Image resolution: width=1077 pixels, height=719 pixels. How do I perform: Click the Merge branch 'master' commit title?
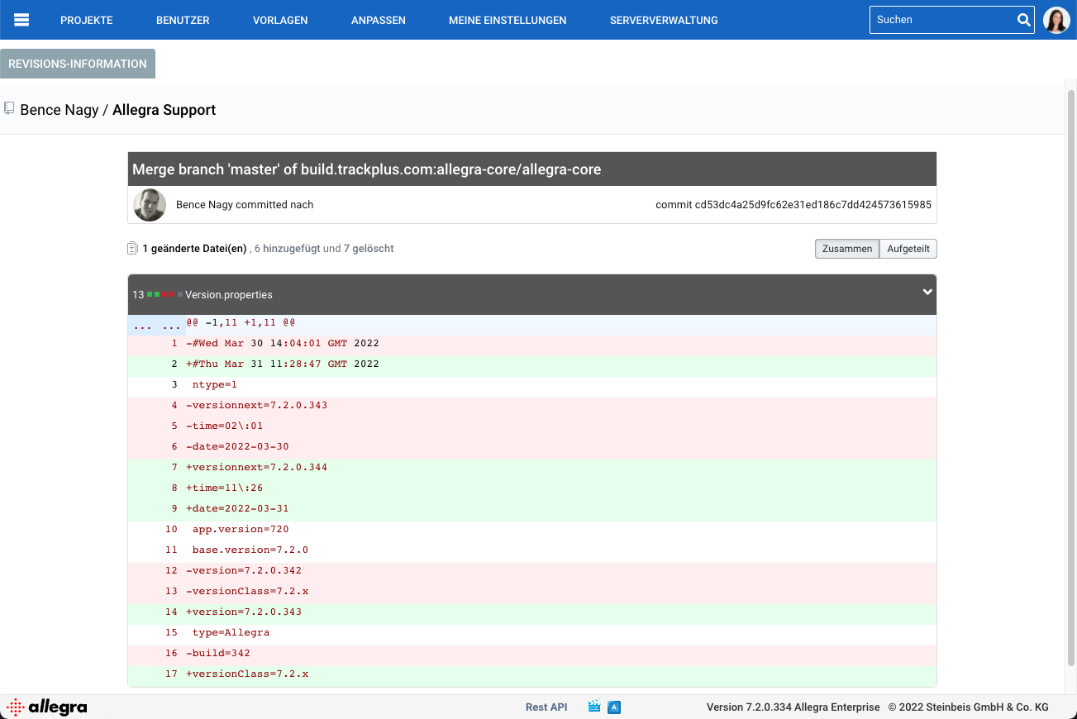point(367,169)
